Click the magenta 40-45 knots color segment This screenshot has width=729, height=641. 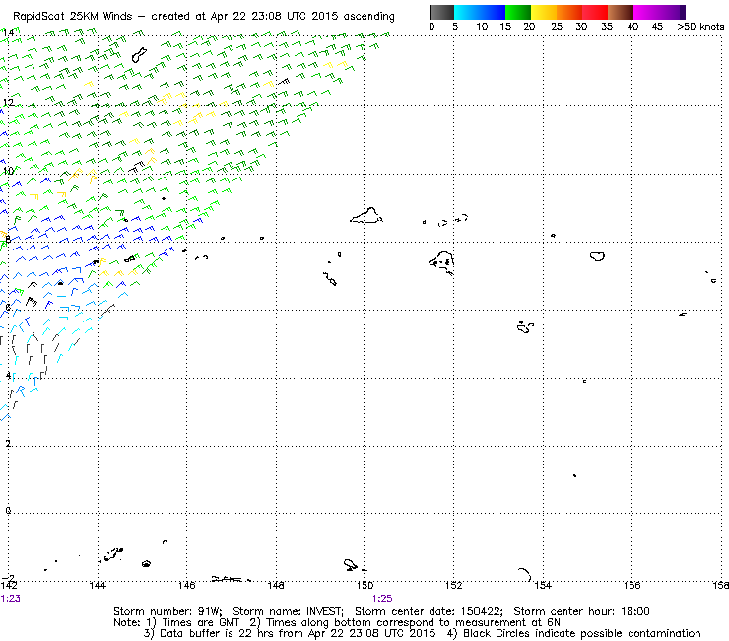[646, 12]
